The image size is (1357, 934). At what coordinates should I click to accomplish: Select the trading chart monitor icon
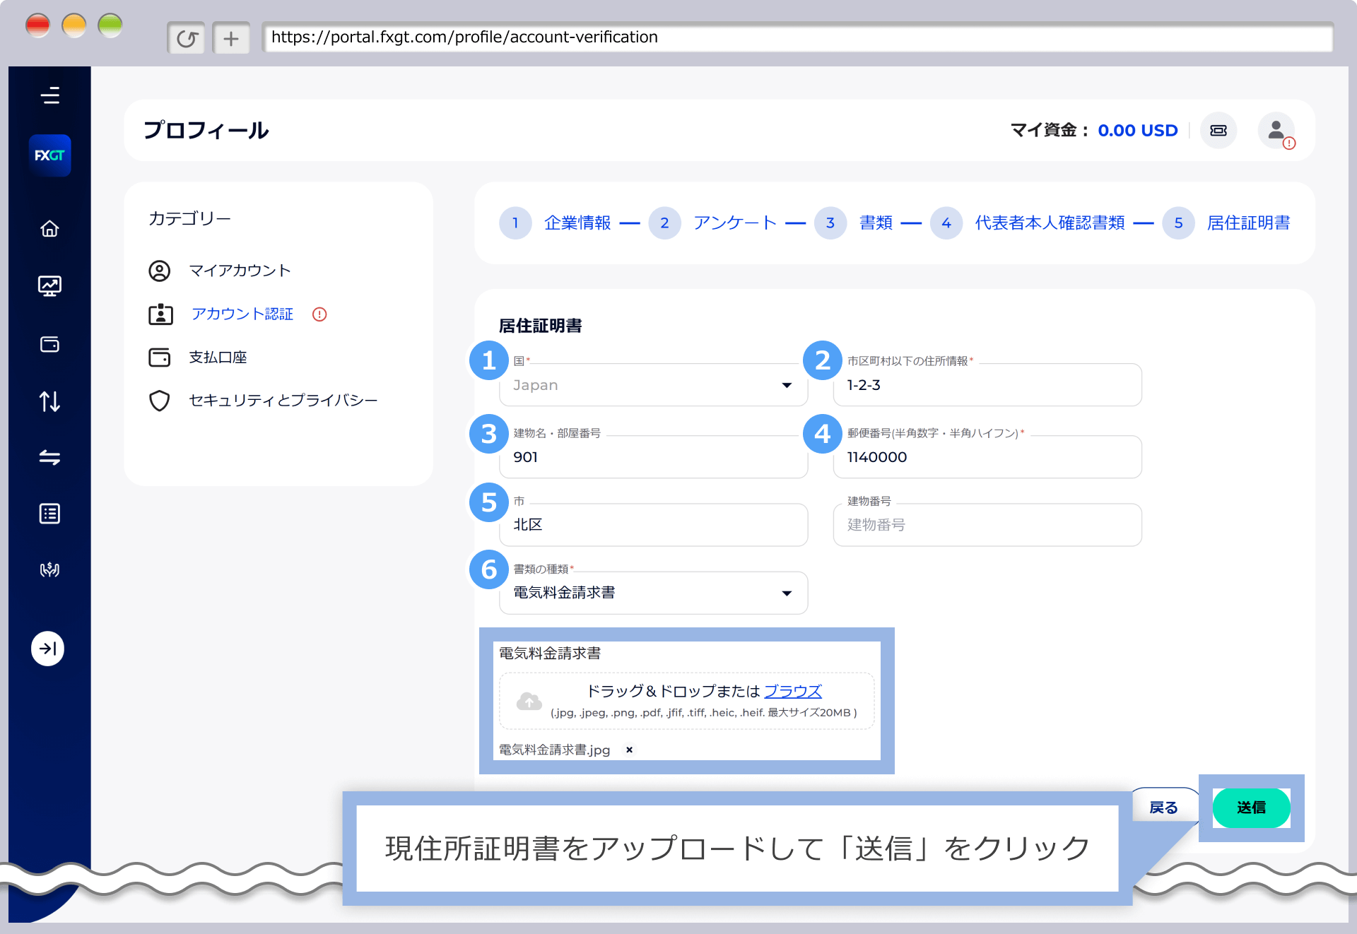coord(49,286)
